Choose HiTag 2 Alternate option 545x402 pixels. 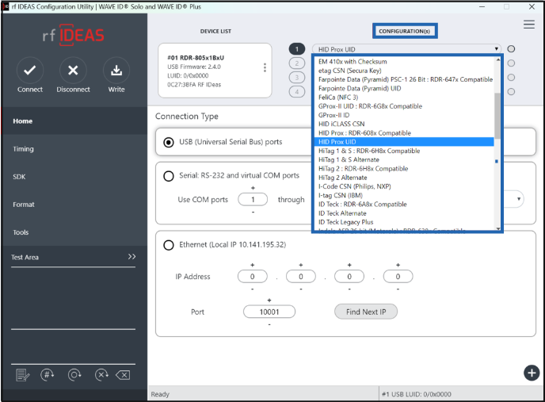tap(343, 178)
